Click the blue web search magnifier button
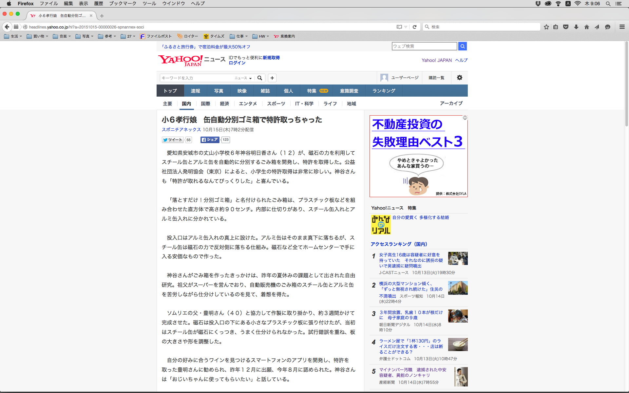Viewport: 629px width, 393px height. pos(462,46)
